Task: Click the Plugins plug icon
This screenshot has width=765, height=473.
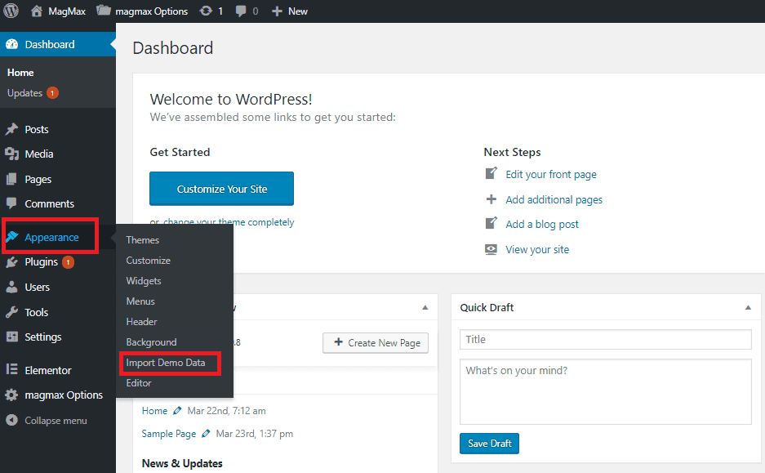Action: tap(11, 262)
